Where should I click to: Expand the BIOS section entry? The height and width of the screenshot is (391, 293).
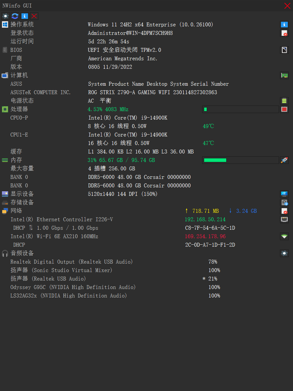point(15,50)
